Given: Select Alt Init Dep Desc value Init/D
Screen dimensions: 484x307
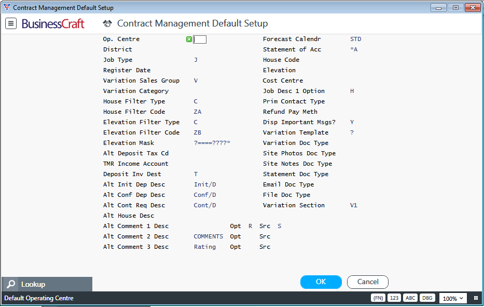Looking at the screenshot, I should pos(205,184).
